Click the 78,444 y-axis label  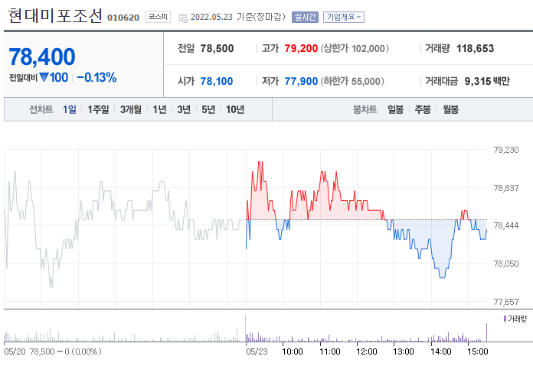(506, 225)
